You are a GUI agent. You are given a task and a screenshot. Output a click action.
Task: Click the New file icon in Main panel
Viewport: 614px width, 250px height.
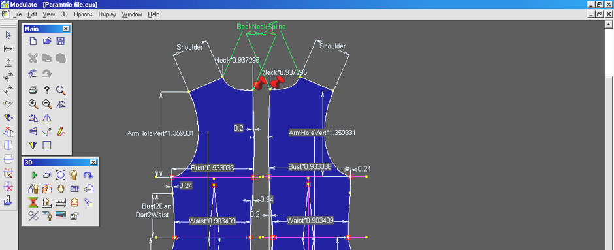[33, 42]
